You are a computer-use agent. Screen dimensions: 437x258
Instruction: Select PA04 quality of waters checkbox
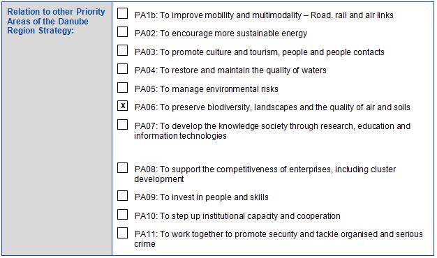(x=123, y=69)
